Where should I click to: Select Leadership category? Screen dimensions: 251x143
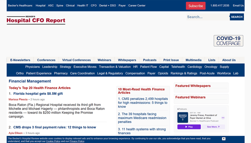(x=50, y=67)
